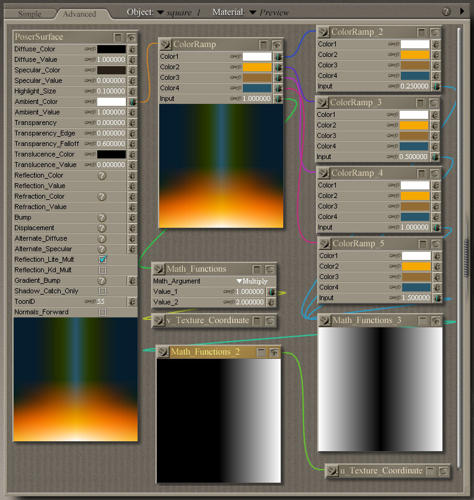Click the Math_Functions Value_1 connector plug

point(271,291)
